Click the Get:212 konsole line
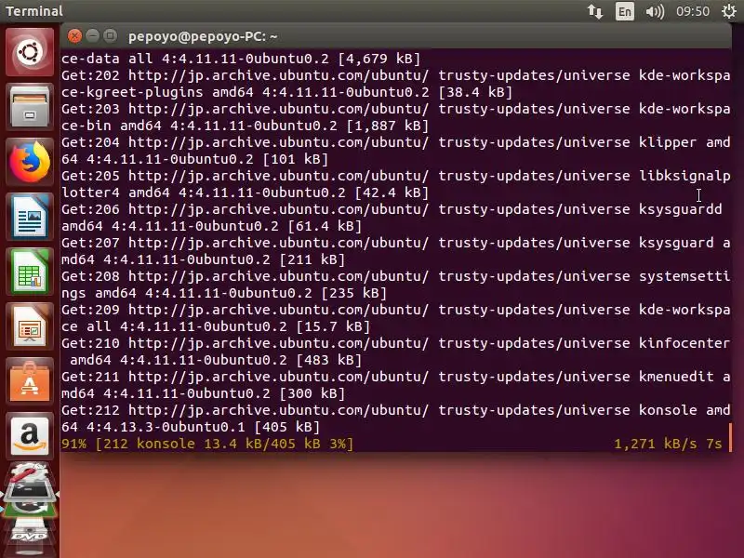This screenshot has height=558, width=744. pyautogui.click(x=396, y=418)
